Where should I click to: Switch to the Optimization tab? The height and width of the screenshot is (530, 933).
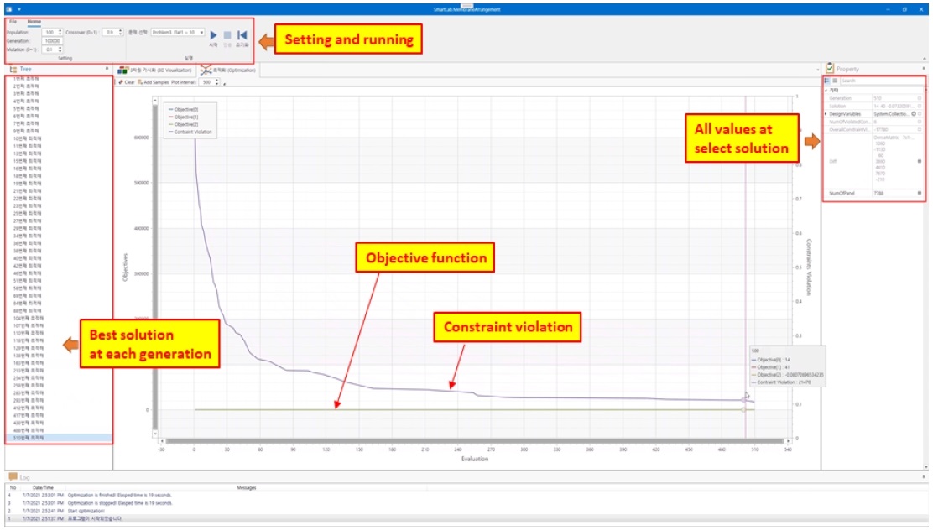(x=228, y=70)
